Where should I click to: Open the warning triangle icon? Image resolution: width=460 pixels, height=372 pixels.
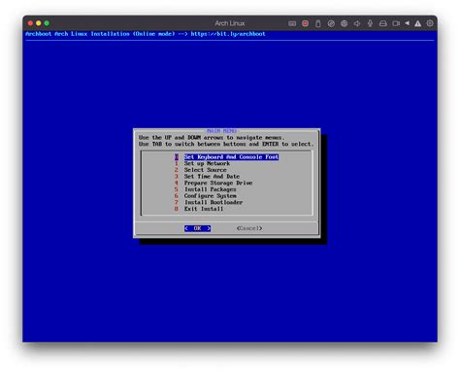tap(418, 23)
